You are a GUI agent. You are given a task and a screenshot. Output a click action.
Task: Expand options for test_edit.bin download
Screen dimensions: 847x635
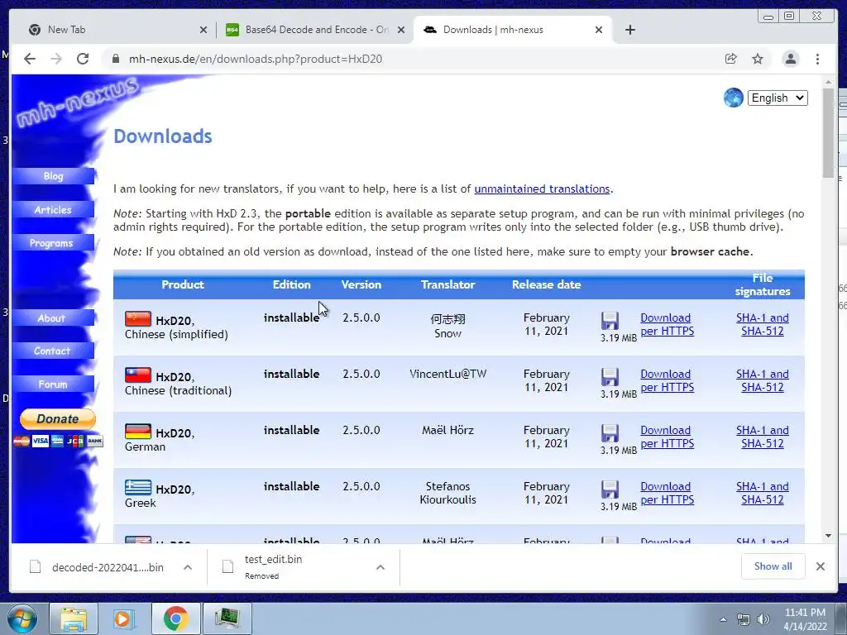click(x=380, y=567)
